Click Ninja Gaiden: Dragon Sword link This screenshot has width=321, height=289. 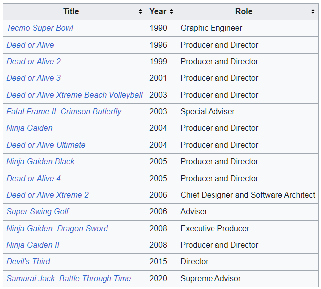point(57,229)
